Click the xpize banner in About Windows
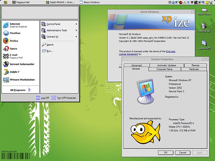Viewport: 215px width, 161px height. 151,22
